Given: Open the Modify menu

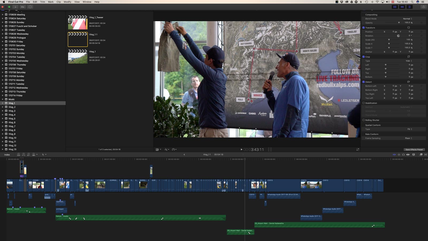Looking at the screenshot, I should [67, 2].
